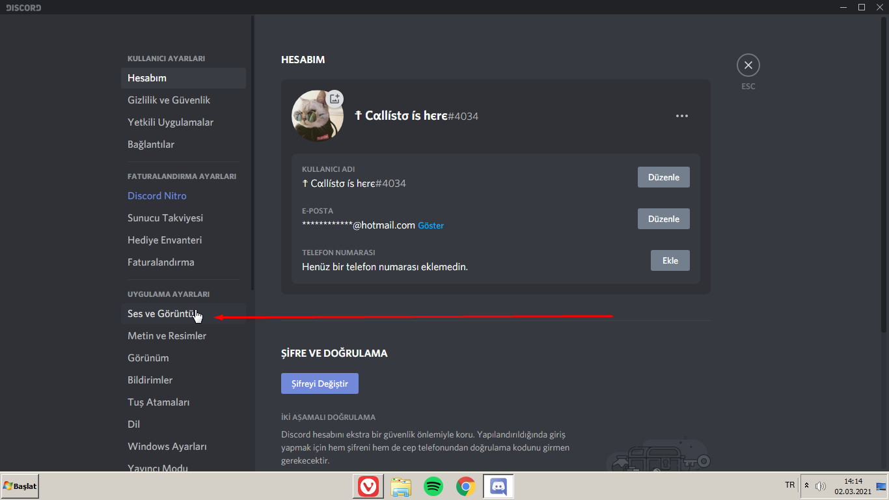Close settings with the ESC circle button
Image resolution: width=889 pixels, height=500 pixels.
pos(748,65)
